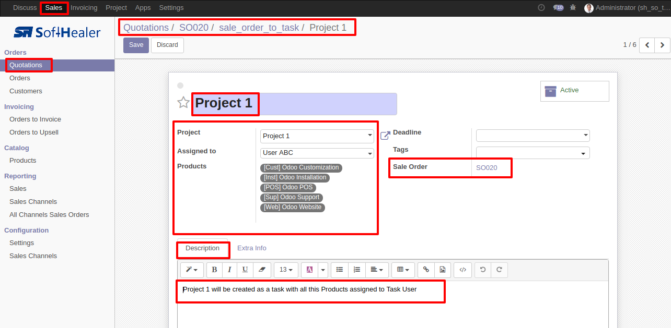Open the conversations message icon
The image size is (671, 328).
coord(558,7)
